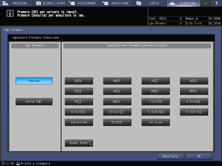Open Inser form custom entry
Image resolution: width=222 pixels, height=166 pixels.
(x=79, y=143)
